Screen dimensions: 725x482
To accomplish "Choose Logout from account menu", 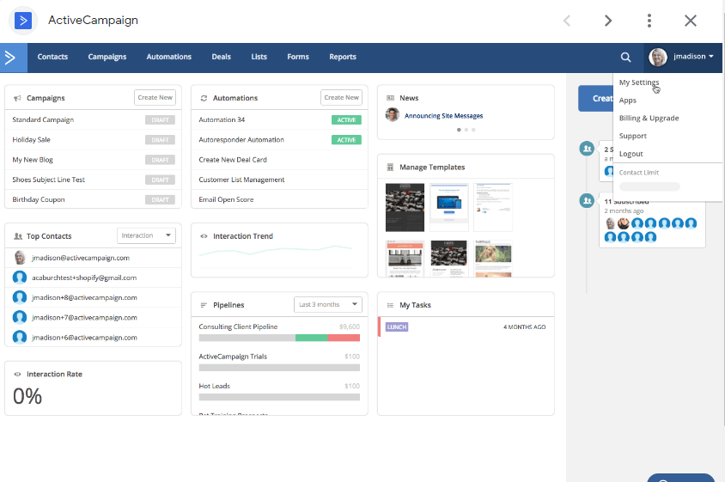I will coord(631,154).
